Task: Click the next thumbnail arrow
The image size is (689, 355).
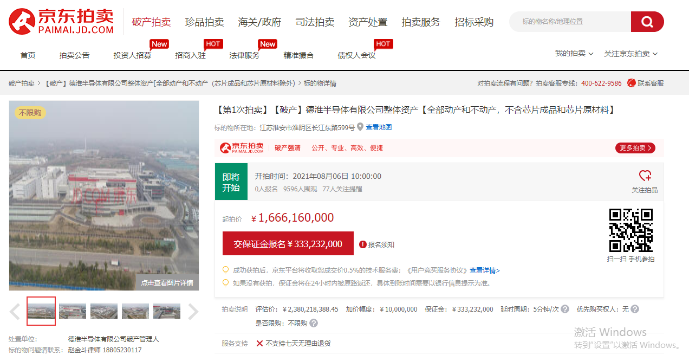Action: click(x=193, y=311)
